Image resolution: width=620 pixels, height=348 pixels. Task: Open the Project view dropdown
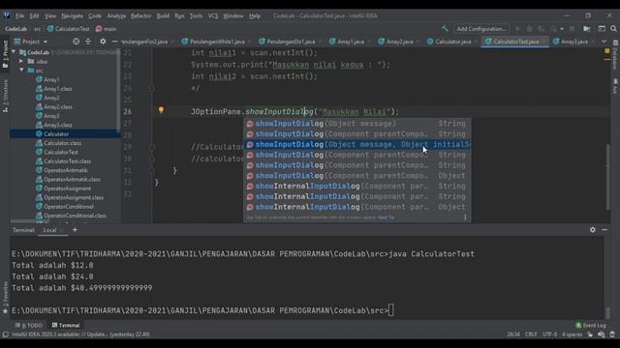tap(31, 42)
